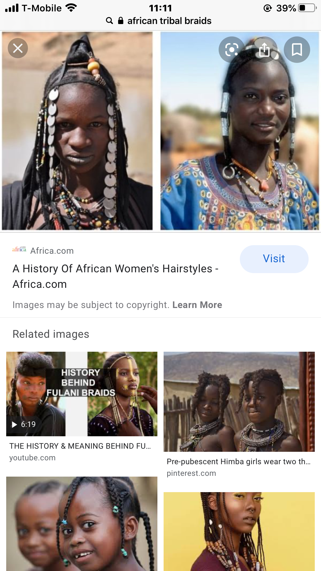Close the image preview with X icon
Viewport: 321px width, 571px height.
pos(18,48)
